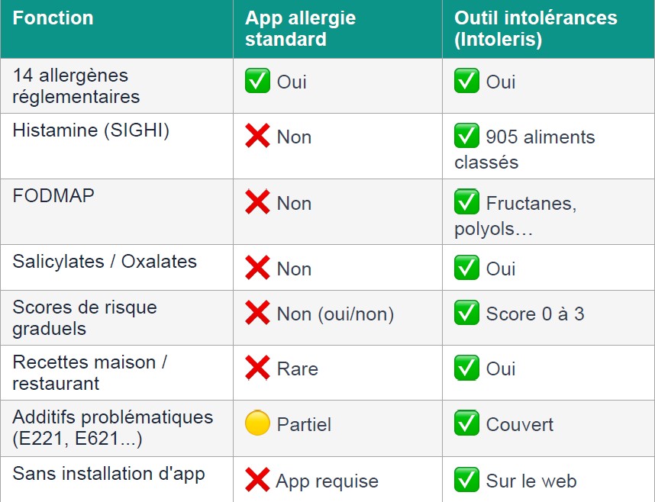
Task: Click the red cross next to App requise
Action: tap(257, 480)
